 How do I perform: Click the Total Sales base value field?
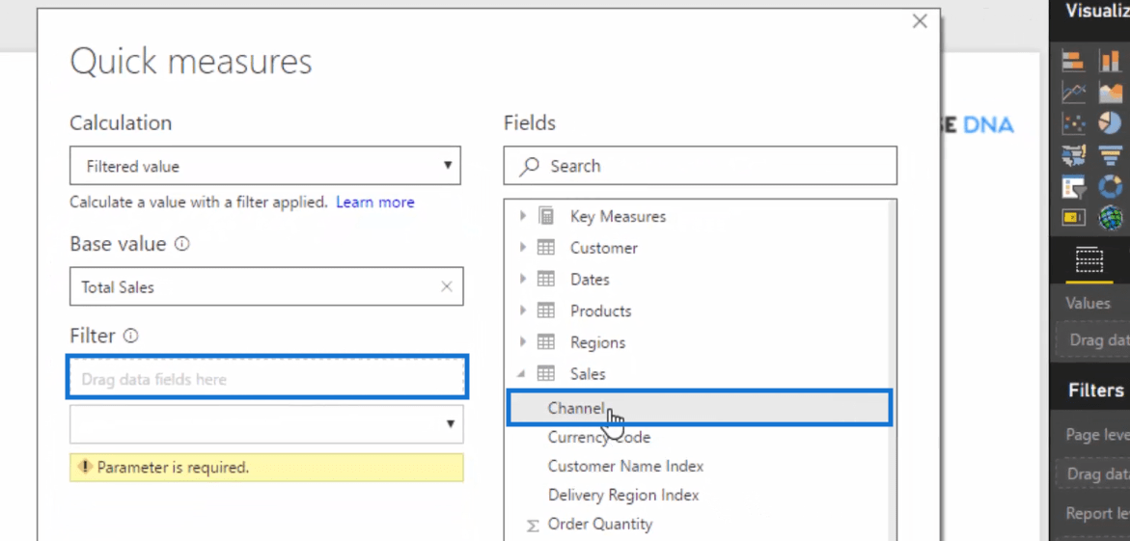tap(266, 286)
